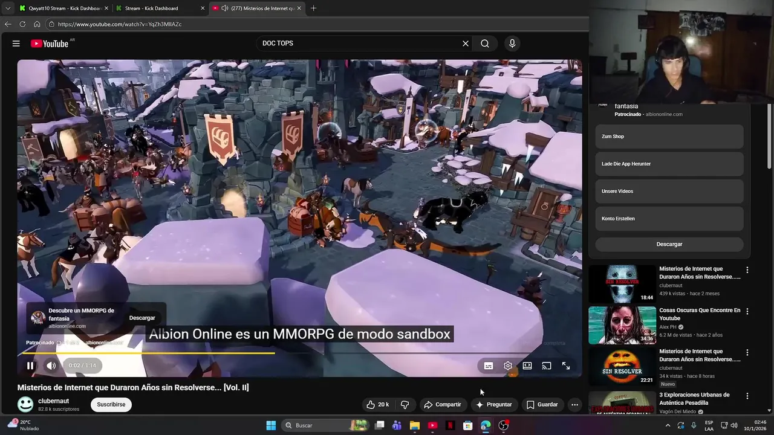Screen dimensions: 774x435
Task: Start voice search with microphone icon
Action: 512,43
